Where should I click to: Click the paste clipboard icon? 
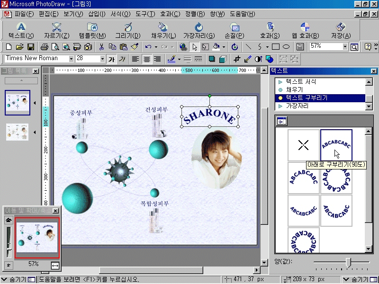point(124,46)
